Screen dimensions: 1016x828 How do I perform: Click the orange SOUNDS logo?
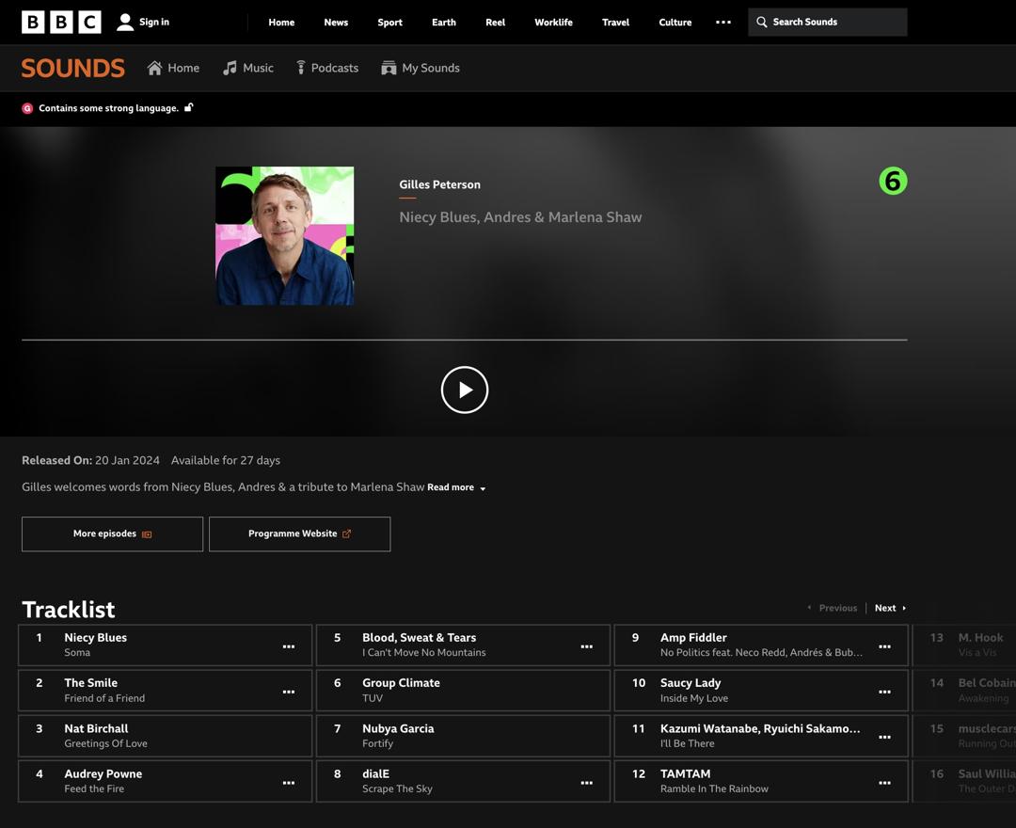(72, 68)
